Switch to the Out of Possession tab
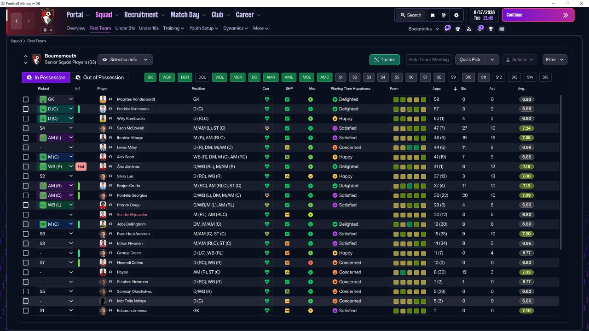 (99, 77)
